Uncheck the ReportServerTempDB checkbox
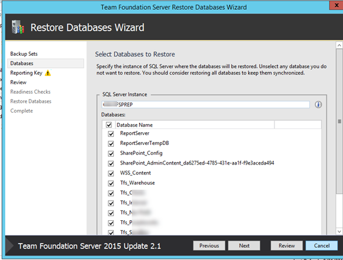 (111, 144)
